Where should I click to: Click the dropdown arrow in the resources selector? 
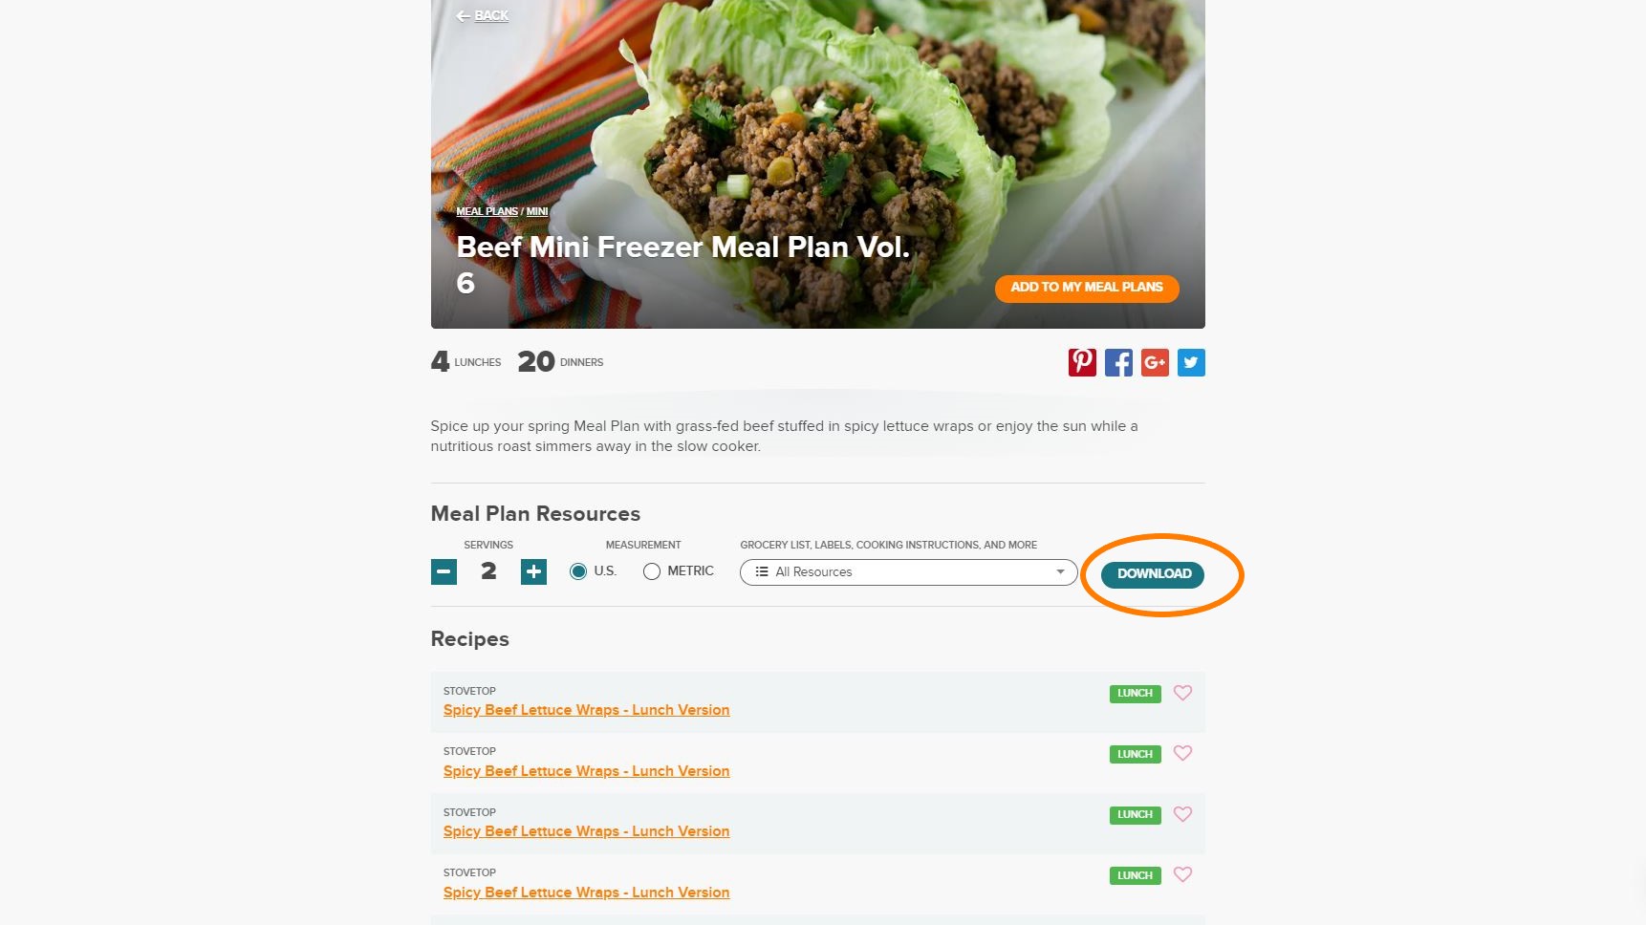pyautogui.click(x=1060, y=571)
